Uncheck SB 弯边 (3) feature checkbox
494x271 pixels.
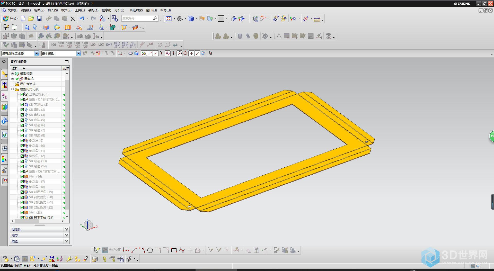(22, 110)
